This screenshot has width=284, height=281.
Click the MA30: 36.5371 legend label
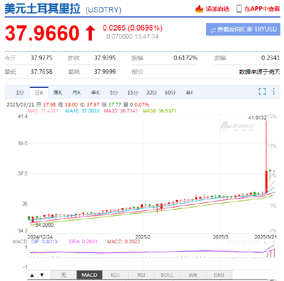(160, 111)
